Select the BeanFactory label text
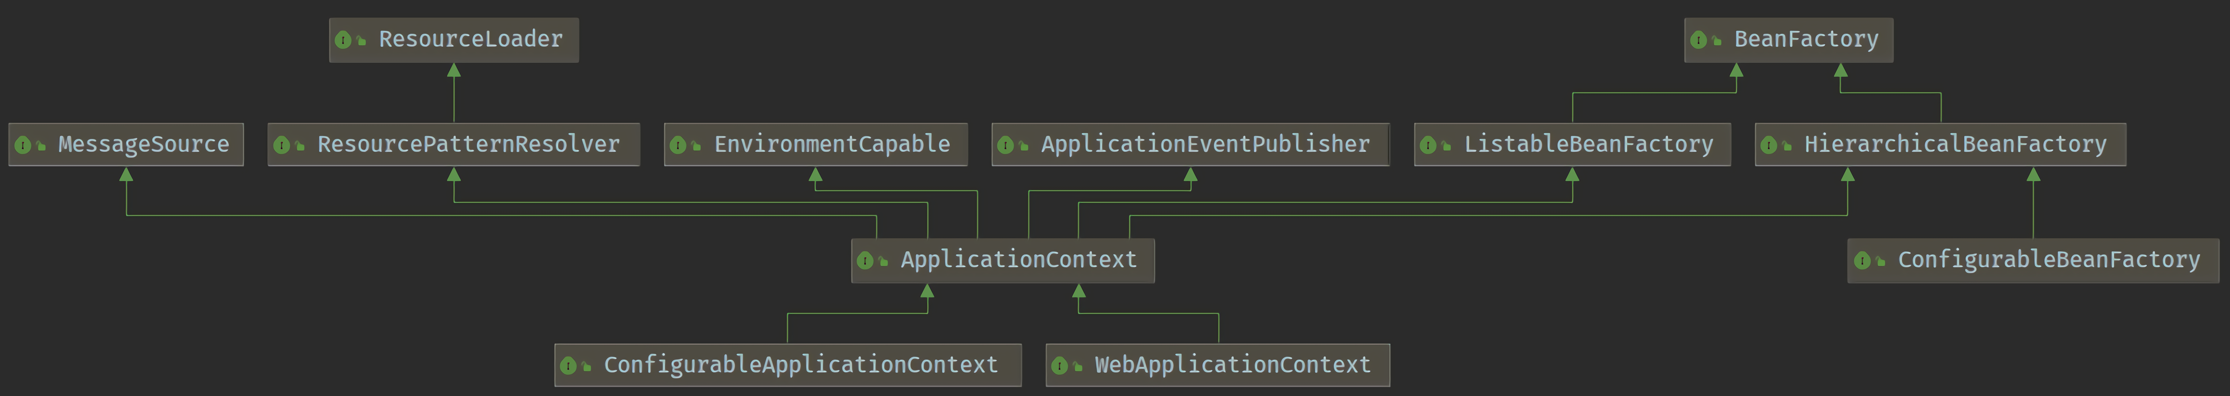 (1806, 39)
